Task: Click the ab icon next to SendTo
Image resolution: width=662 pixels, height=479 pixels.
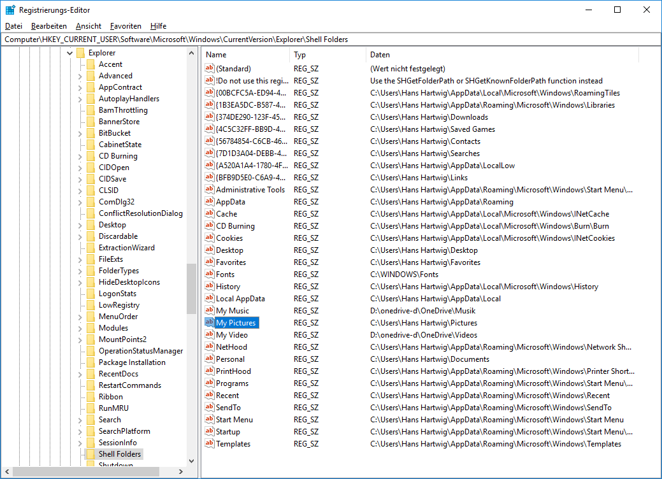Action: (210, 407)
